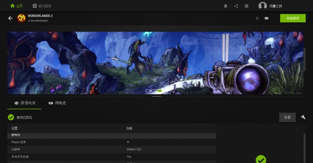
Task: Select the third green carousel dot
Action: [160, 90]
